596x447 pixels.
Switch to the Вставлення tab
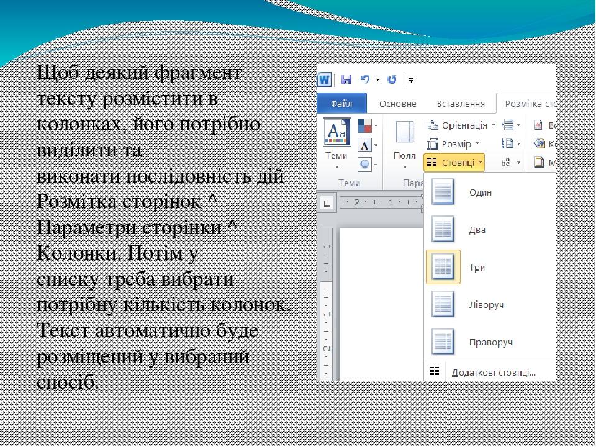tap(461, 104)
